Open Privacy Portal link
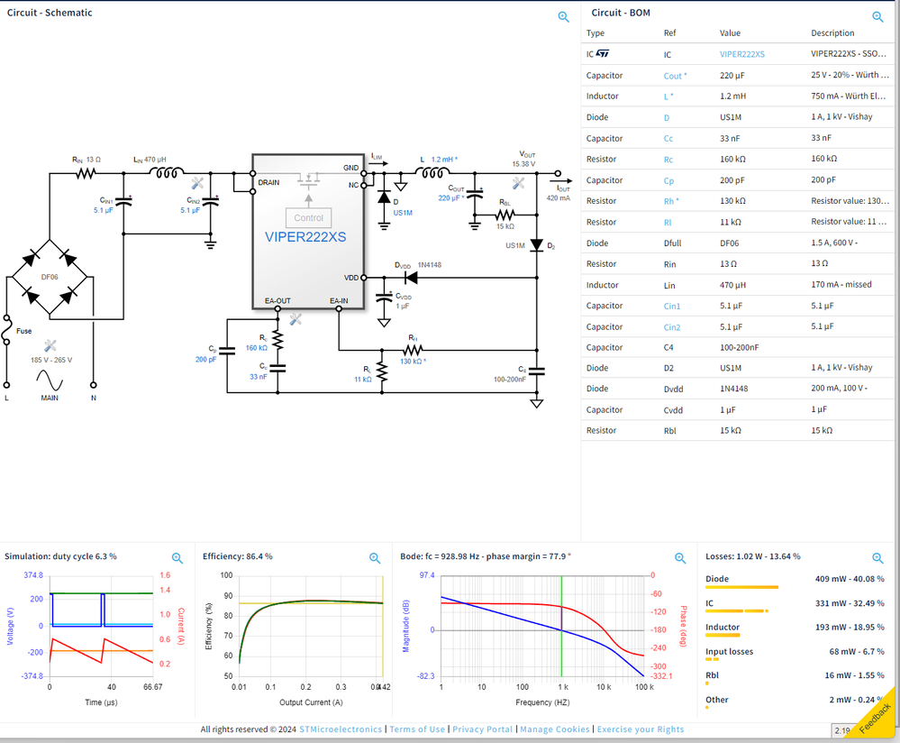 point(482,729)
